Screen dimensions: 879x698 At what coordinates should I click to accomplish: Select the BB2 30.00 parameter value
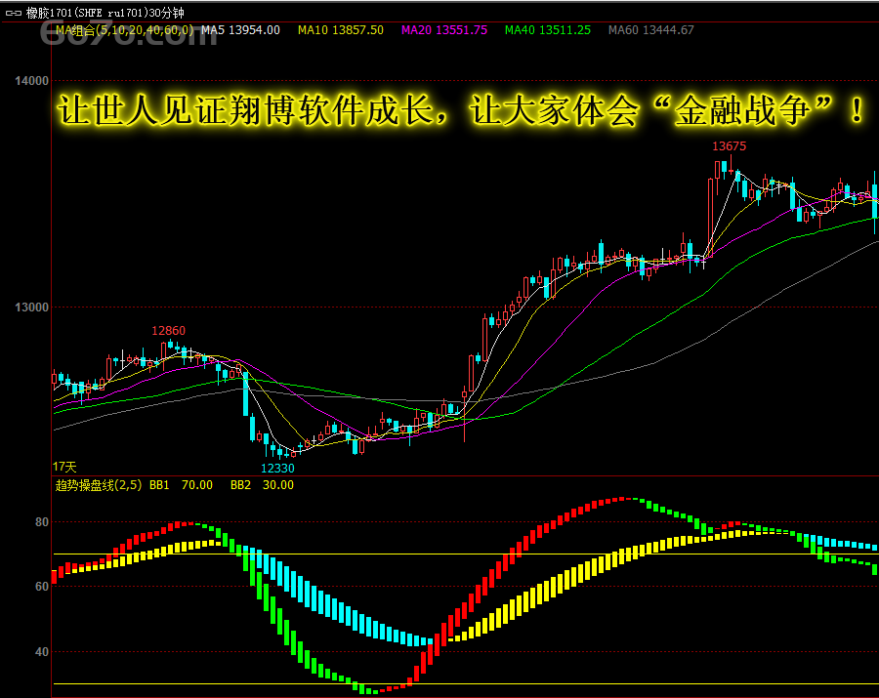coord(262,485)
